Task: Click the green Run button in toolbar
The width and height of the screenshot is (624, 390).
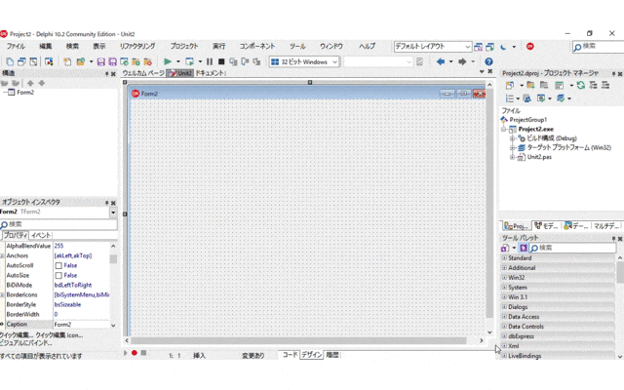Action: (168, 61)
